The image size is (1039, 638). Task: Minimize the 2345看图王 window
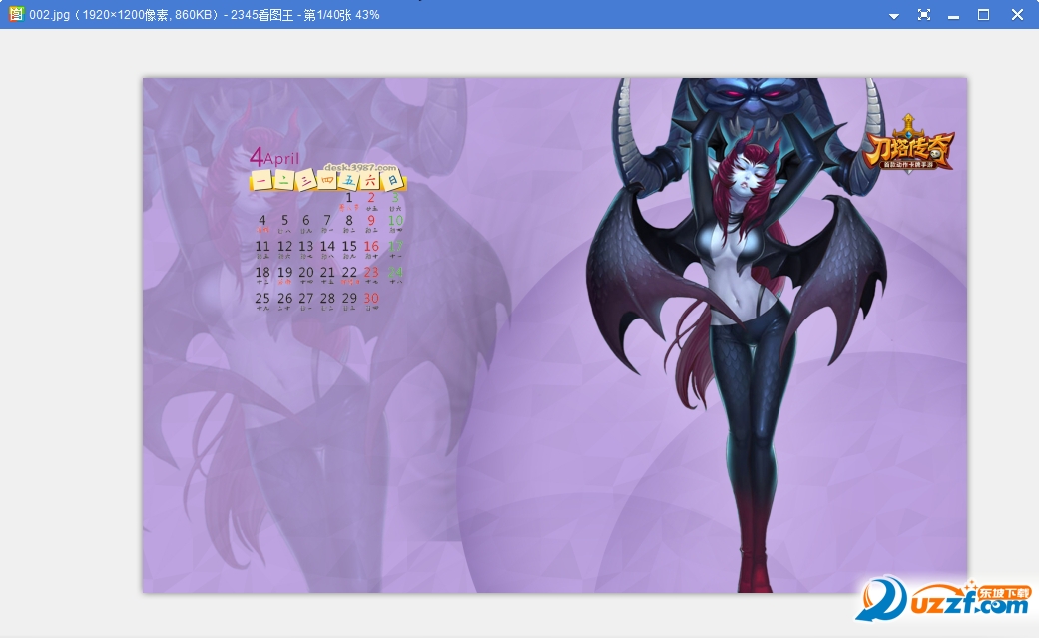(x=953, y=17)
